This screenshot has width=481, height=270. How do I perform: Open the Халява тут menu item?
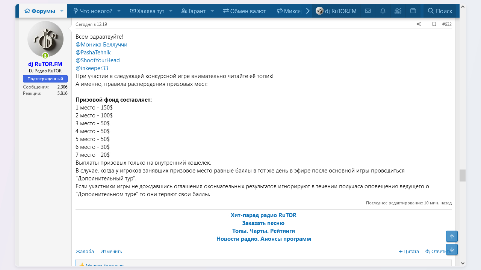(x=147, y=11)
